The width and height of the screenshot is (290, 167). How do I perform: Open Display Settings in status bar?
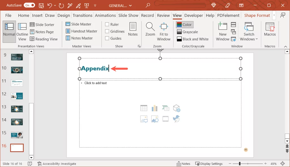pos(209,164)
